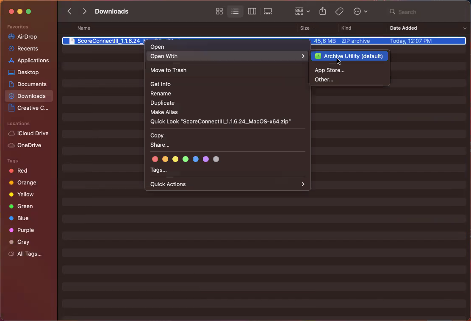The width and height of the screenshot is (471, 321).
Task: Select Move to Trash from the menu
Action: pos(169,70)
